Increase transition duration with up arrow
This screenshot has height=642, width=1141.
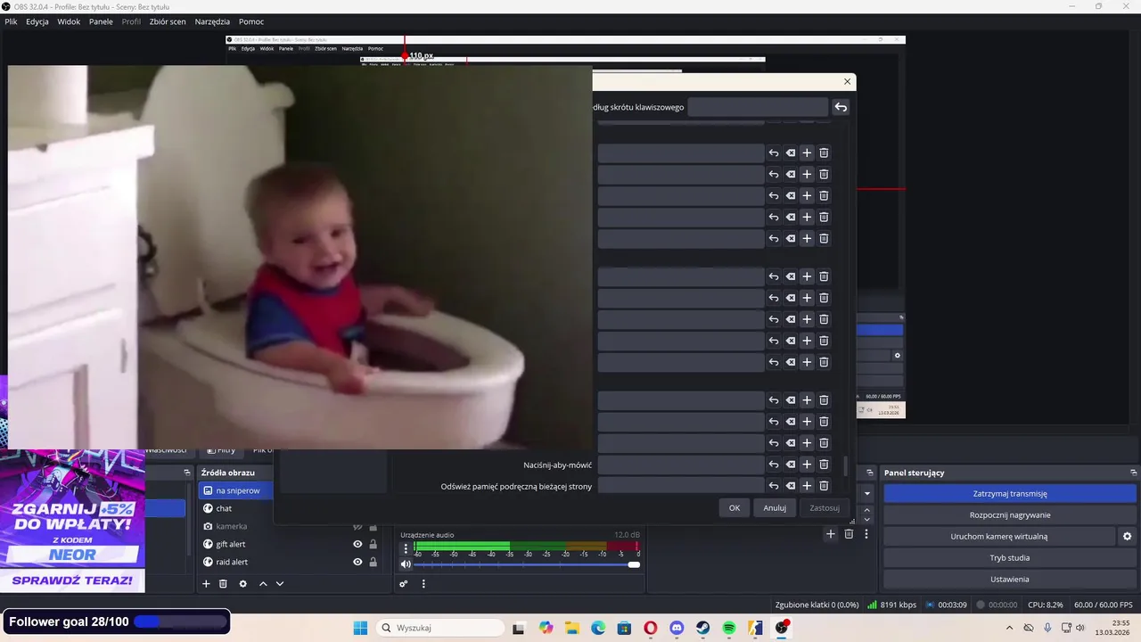(866, 510)
